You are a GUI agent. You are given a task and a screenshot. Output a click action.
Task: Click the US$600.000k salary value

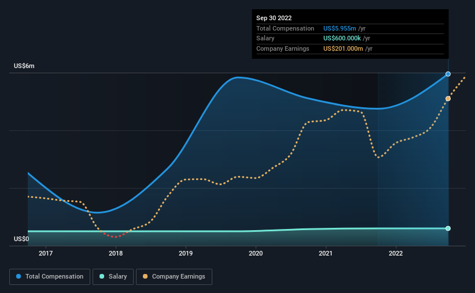(342, 39)
